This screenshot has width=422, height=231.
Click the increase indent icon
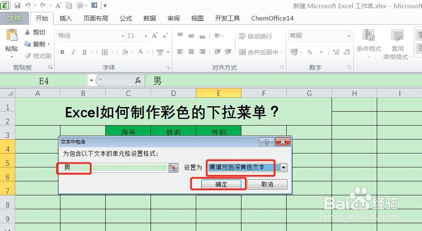point(228,51)
